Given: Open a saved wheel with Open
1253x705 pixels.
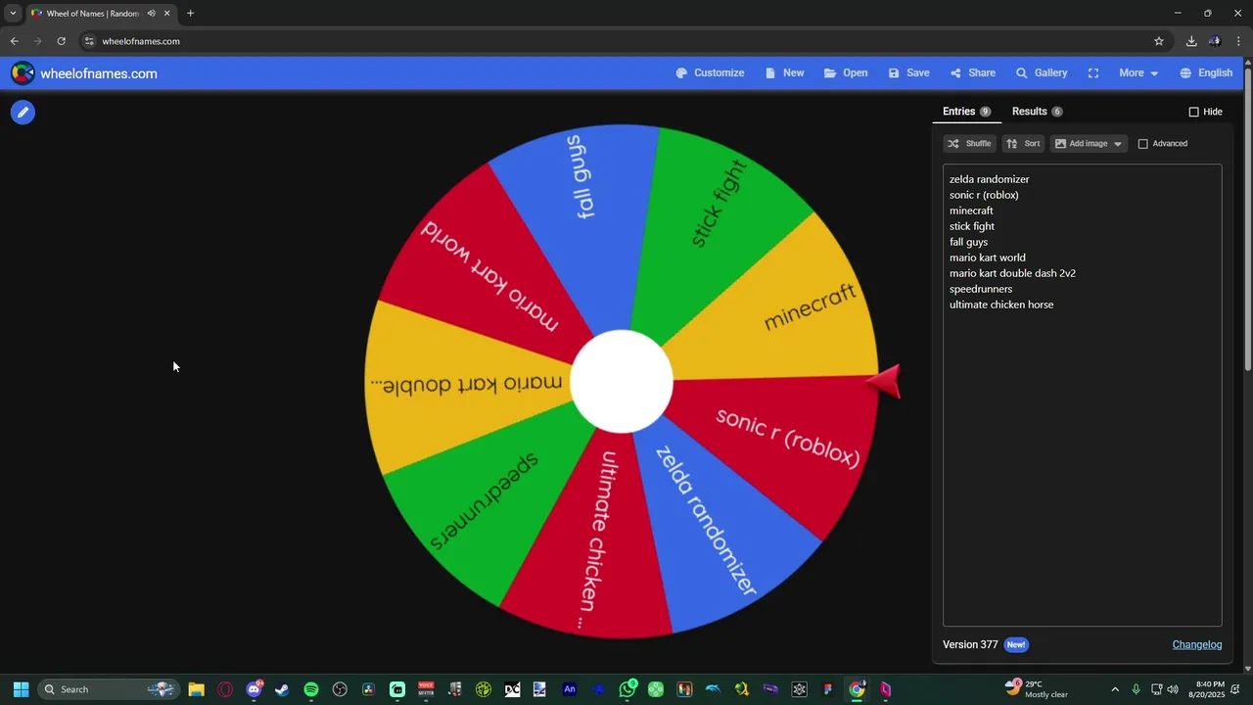Looking at the screenshot, I should 846,73.
